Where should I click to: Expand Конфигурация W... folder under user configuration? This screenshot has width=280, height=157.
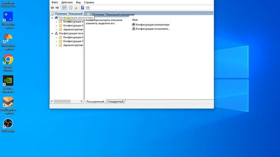coord(56,41)
